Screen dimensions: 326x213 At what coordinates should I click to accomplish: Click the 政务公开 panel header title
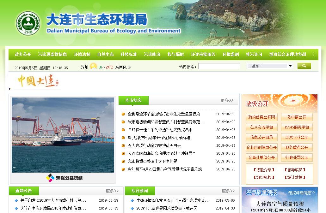(x=257, y=104)
